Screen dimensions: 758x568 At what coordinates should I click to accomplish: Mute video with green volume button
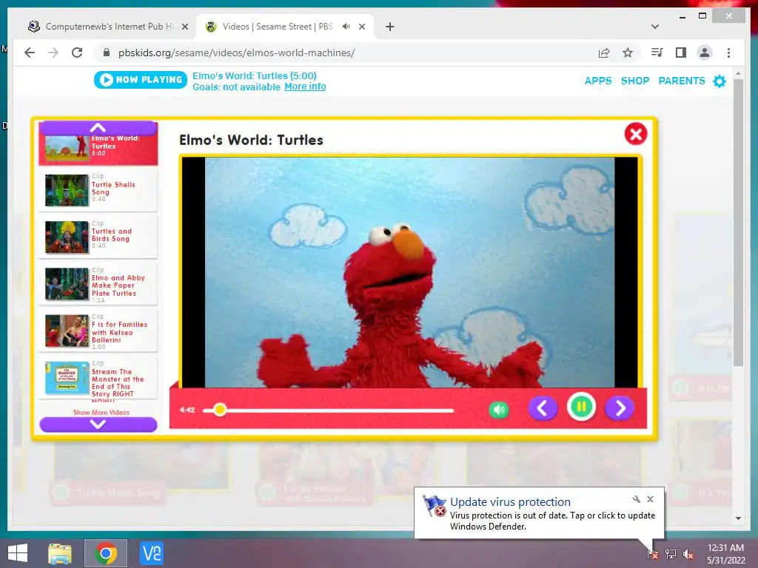(498, 410)
